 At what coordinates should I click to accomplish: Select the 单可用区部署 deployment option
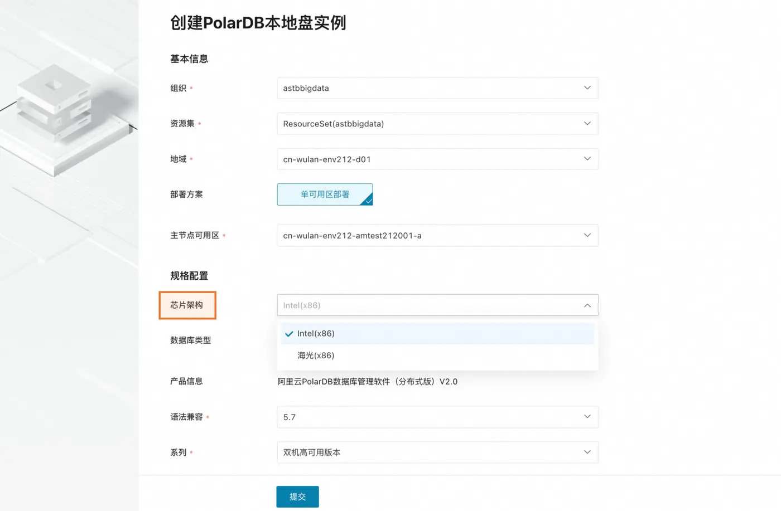click(325, 194)
